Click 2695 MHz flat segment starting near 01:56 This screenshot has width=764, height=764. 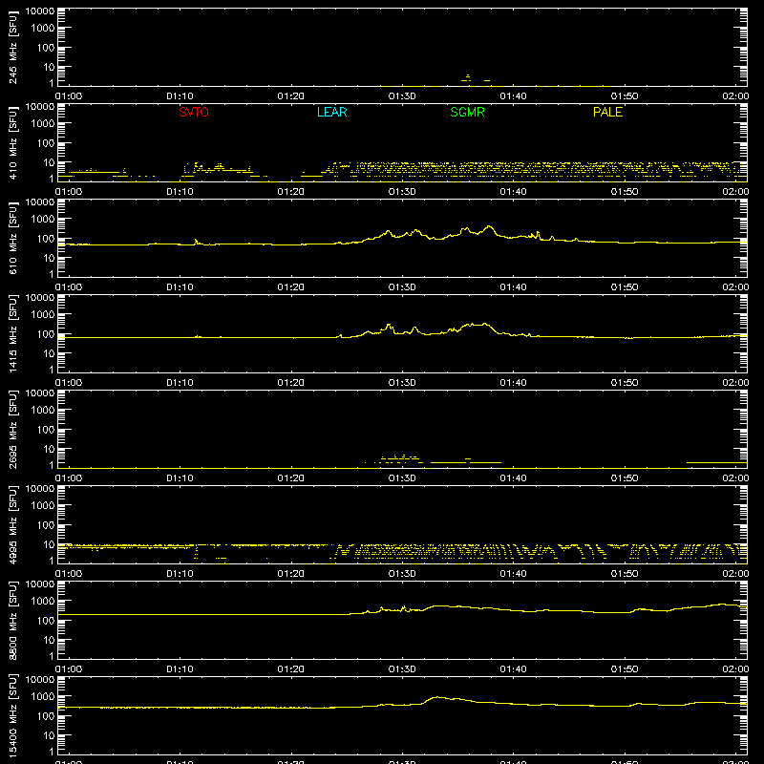(716, 462)
